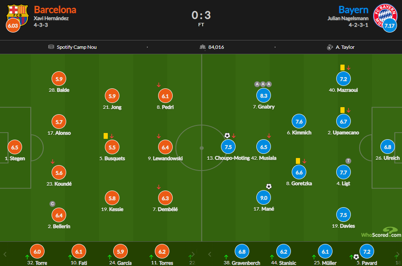Click the triple assist badges above Gnabry
This screenshot has width=402, height=266.
263,84
